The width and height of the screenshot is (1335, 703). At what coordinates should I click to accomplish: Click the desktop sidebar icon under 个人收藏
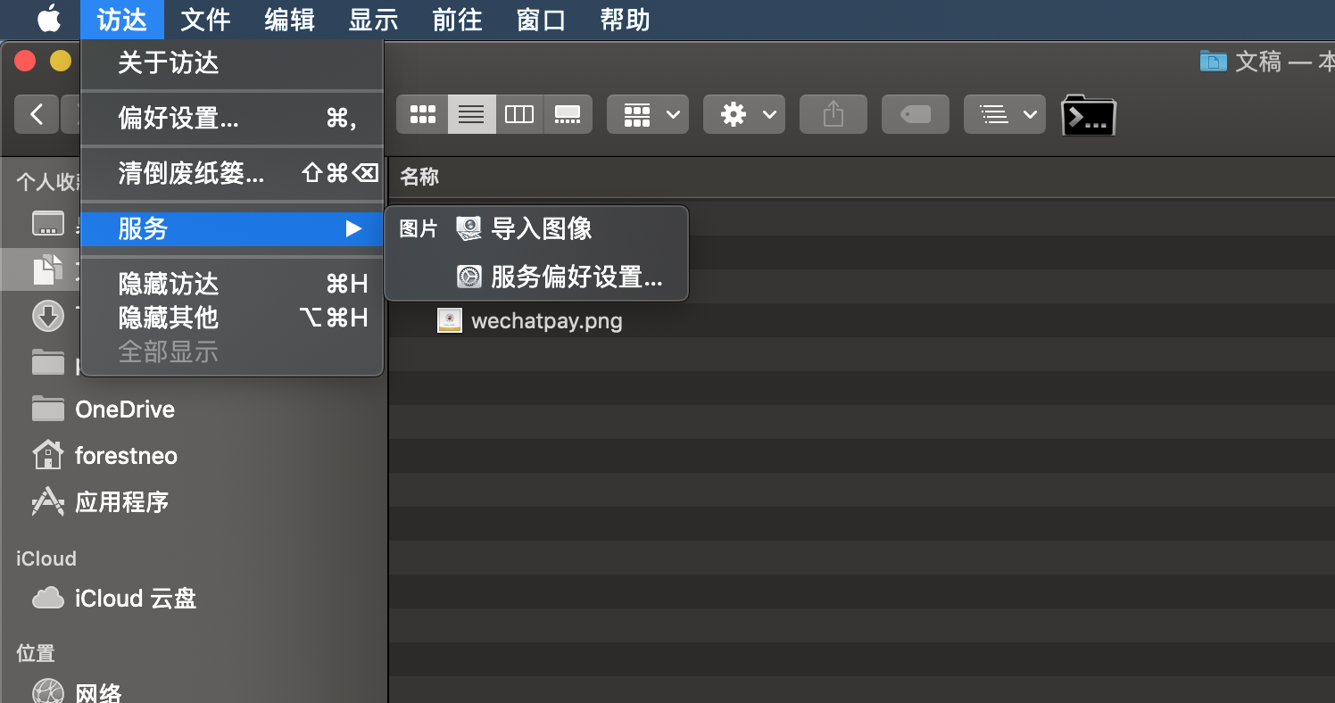[x=48, y=223]
